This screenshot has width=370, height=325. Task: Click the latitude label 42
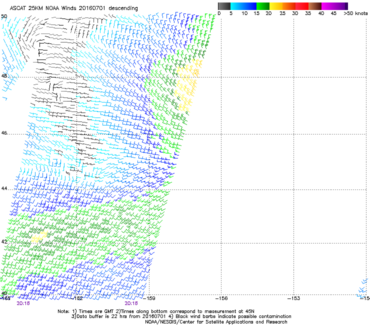click(x=4, y=241)
